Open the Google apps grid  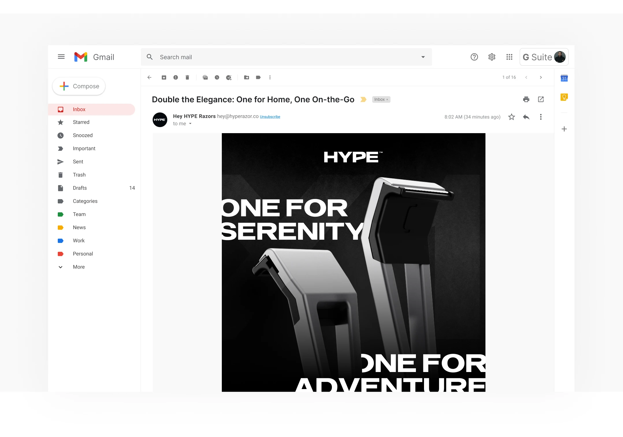(509, 57)
